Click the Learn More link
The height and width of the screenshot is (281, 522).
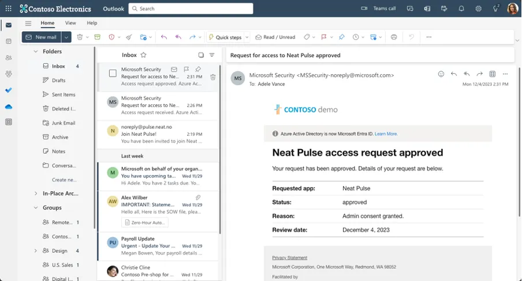(386, 134)
